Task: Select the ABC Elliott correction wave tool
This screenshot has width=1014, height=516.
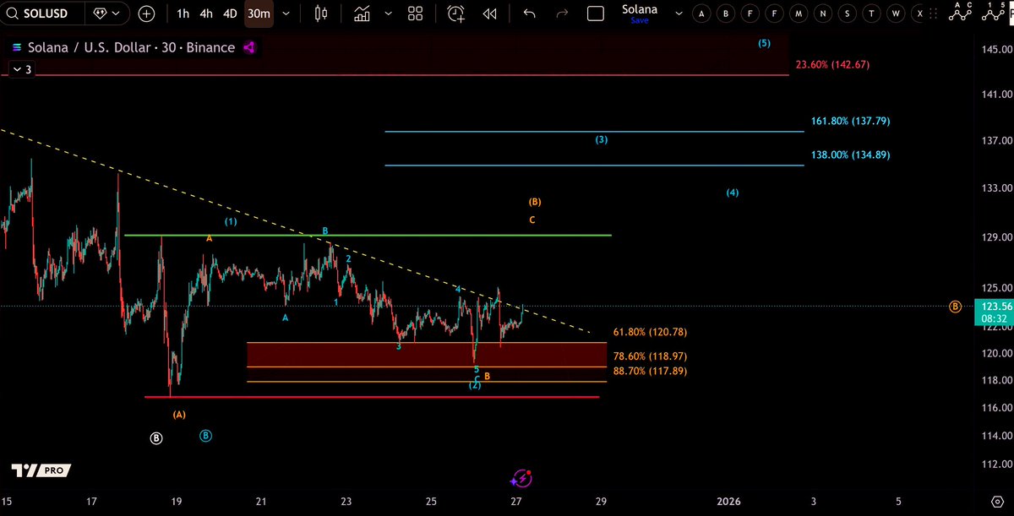Action: 958,12
